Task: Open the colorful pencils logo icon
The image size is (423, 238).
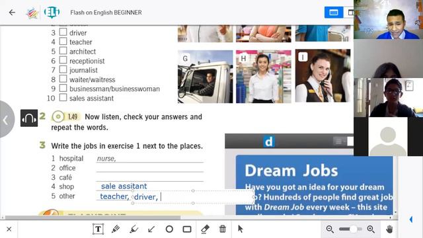Action: [32, 13]
